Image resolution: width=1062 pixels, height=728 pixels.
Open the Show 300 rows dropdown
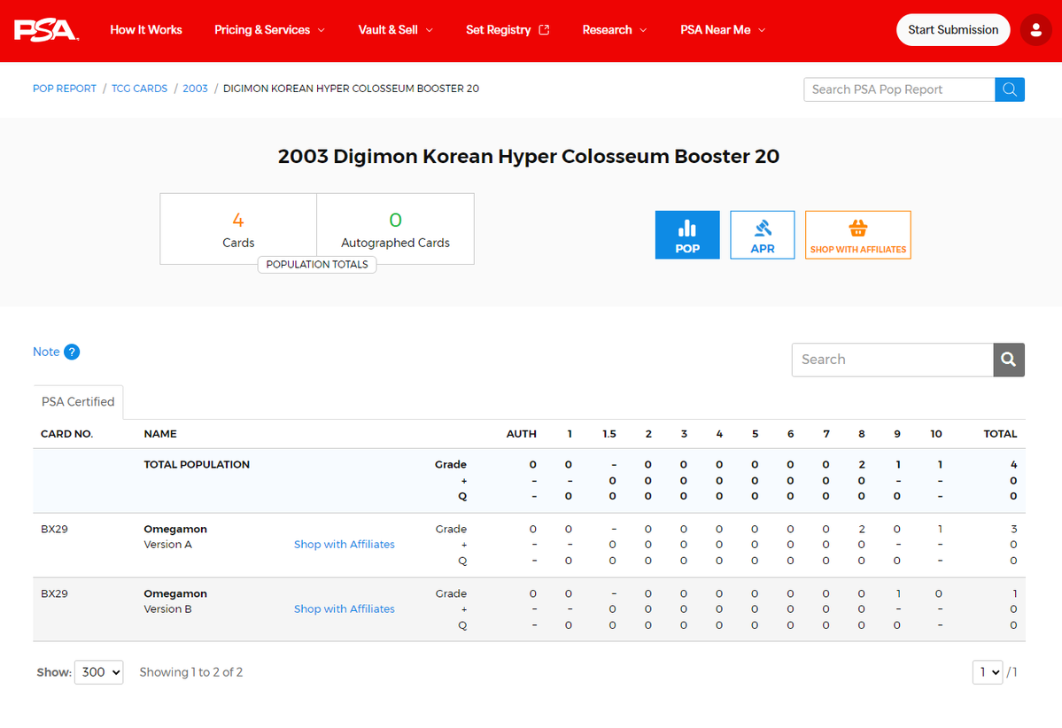point(99,672)
